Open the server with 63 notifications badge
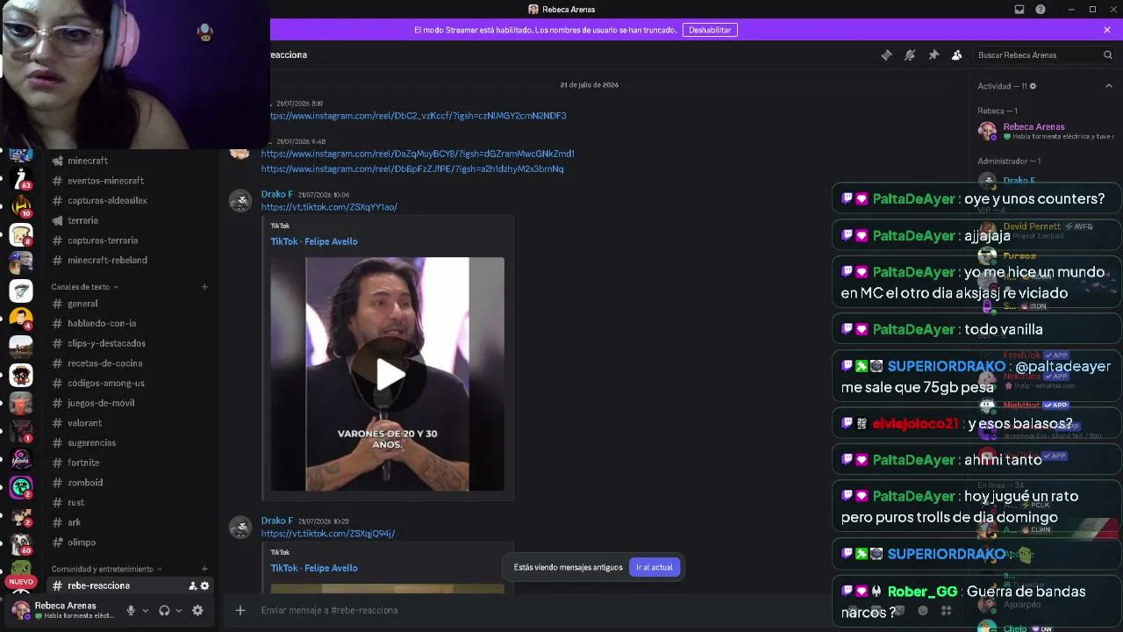This screenshot has height=632, width=1123. (21, 179)
